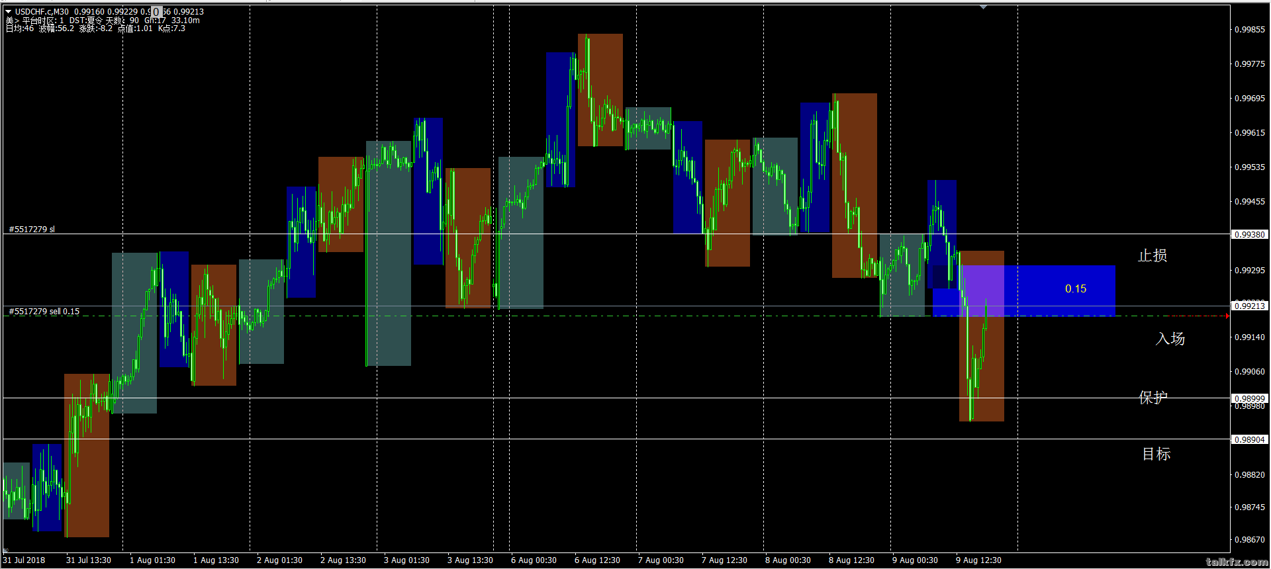The height and width of the screenshot is (569, 1271).
Task: Click the 0.99295 price scale label
Action: [1250, 271]
